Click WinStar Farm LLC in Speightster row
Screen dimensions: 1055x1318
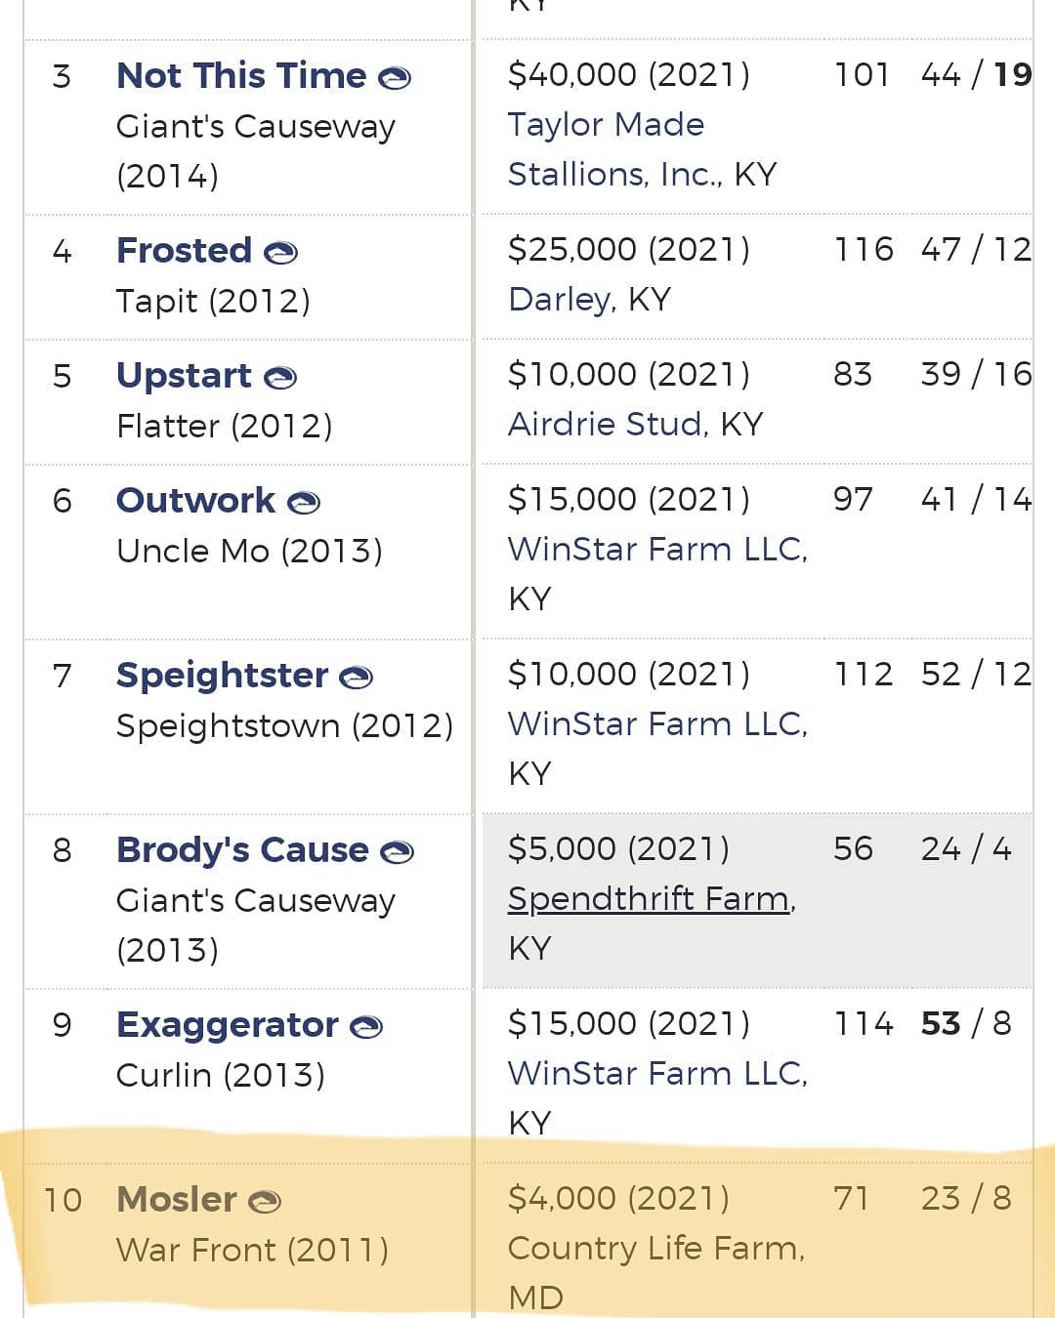(657, 723)
